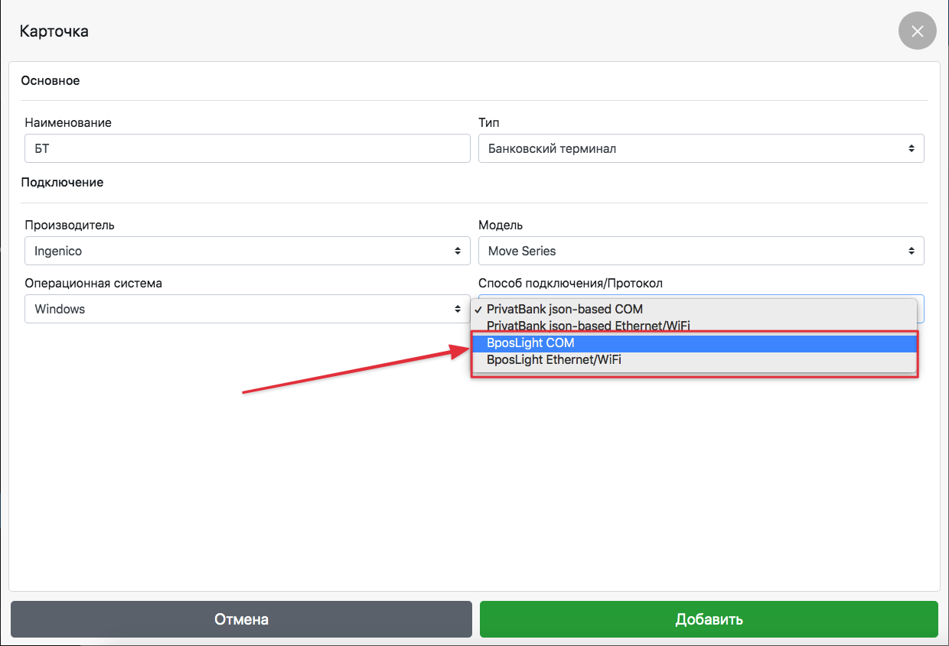Click the Операционная система field label
Image resolution: width=949 pixels, height=646 pixels.
click(x=93, y=283)
